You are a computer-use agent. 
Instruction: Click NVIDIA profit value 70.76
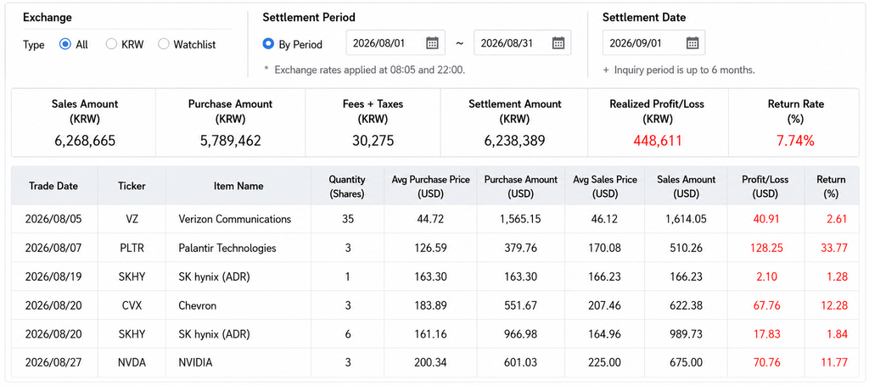766,363
